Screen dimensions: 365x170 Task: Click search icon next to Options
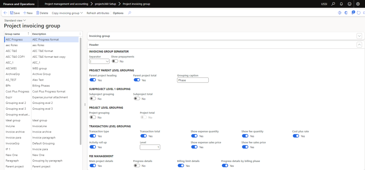(x=130, y=13)
